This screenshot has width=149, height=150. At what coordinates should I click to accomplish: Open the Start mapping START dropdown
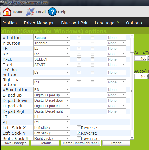point(52,65)
